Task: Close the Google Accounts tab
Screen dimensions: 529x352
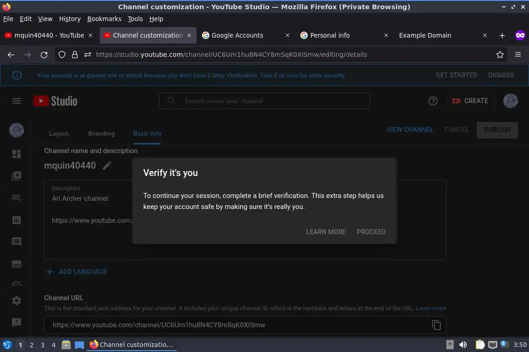Action: click(x=287, y=35)
